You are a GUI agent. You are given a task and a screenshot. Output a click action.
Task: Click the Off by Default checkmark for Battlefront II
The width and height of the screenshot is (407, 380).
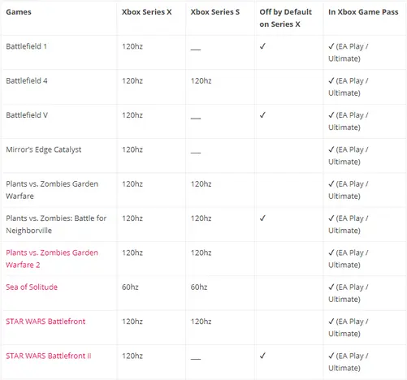point(262,356)
